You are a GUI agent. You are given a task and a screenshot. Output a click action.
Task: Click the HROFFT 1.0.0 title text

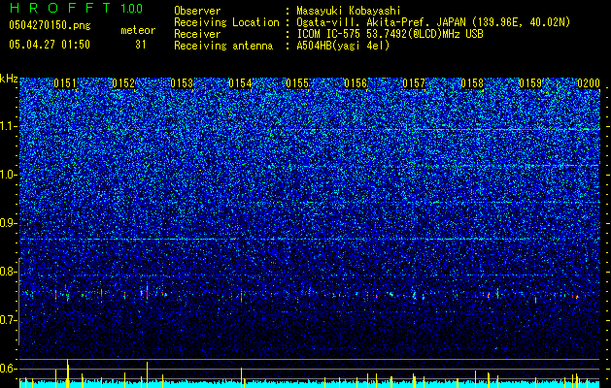[x=76, y=8]
